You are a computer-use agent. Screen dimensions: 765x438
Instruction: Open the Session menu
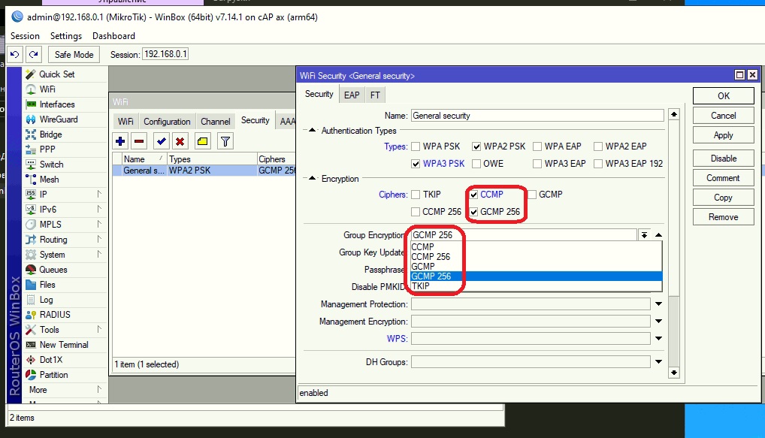click(x=25, y=36)
